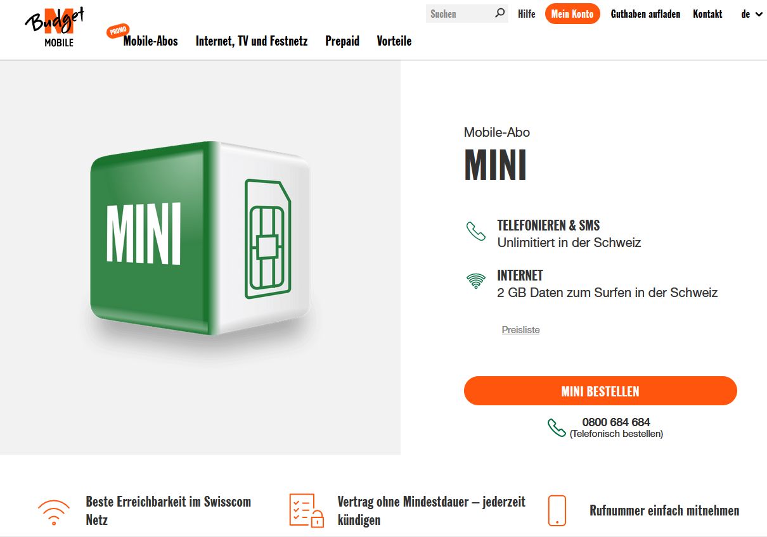Viewport: 767px width, 537px height.
Task: Click the wifi icon beside INTERNET
Action: (x=475, y=281)
